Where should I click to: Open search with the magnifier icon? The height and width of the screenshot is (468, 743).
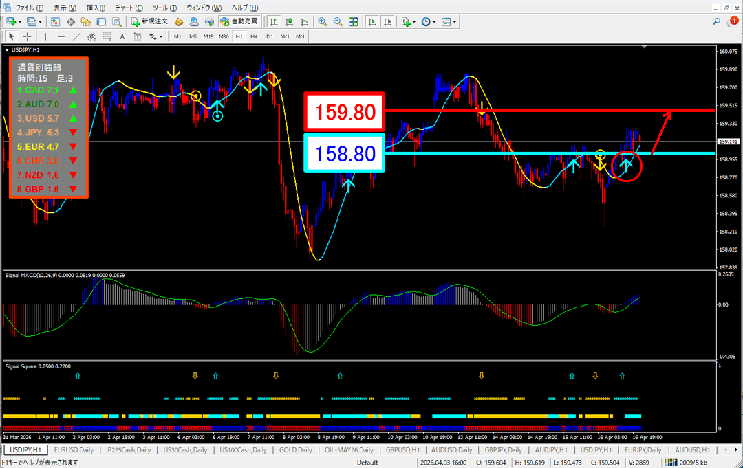coord(718,22)
